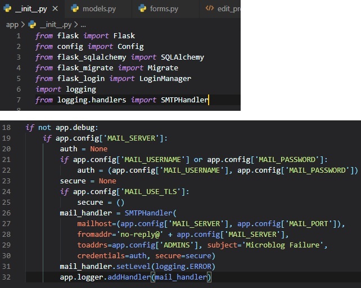361x288 pixels.
Task: Click the Python icon on forms.py tab
Action: (142, 8)
